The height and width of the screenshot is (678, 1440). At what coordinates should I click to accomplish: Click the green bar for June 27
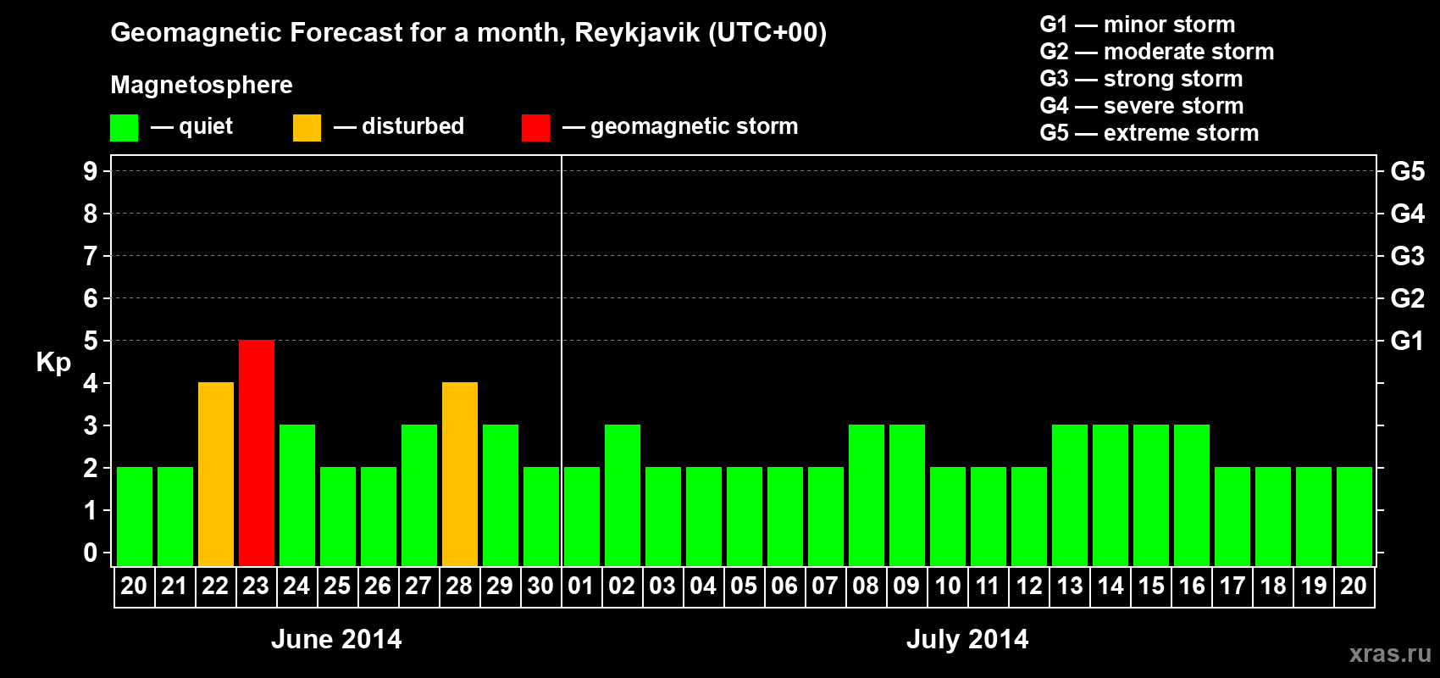[419, 496]
